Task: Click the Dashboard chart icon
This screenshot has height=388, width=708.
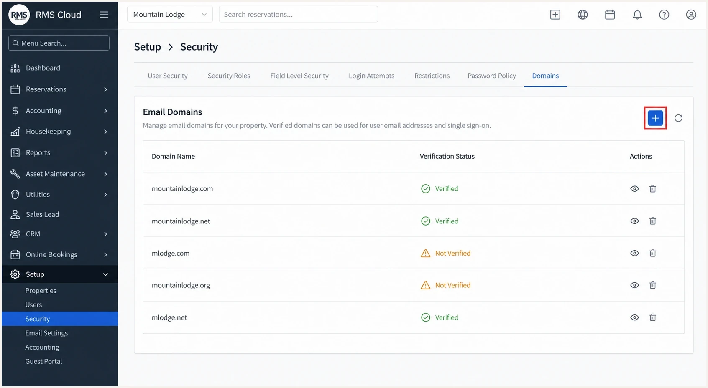Action: (15, 68)
